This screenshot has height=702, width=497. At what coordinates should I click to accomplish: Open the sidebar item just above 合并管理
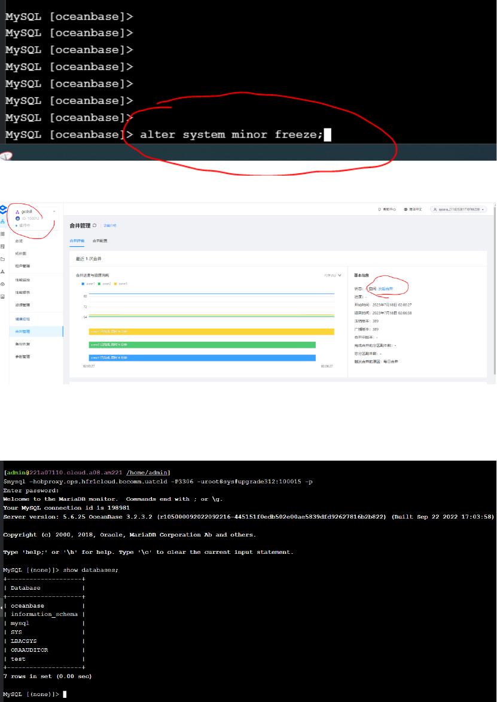tap(22, 319)
